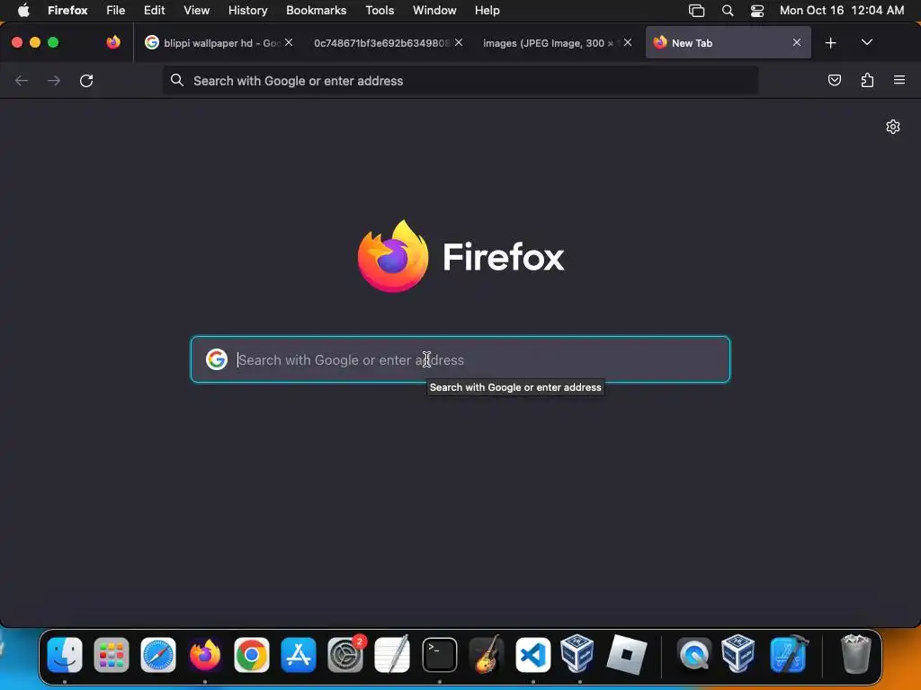This screenshot has height=690, width=921.
Task: Open the Window menu
Action: pyautogui.click(x=434, y=10)
